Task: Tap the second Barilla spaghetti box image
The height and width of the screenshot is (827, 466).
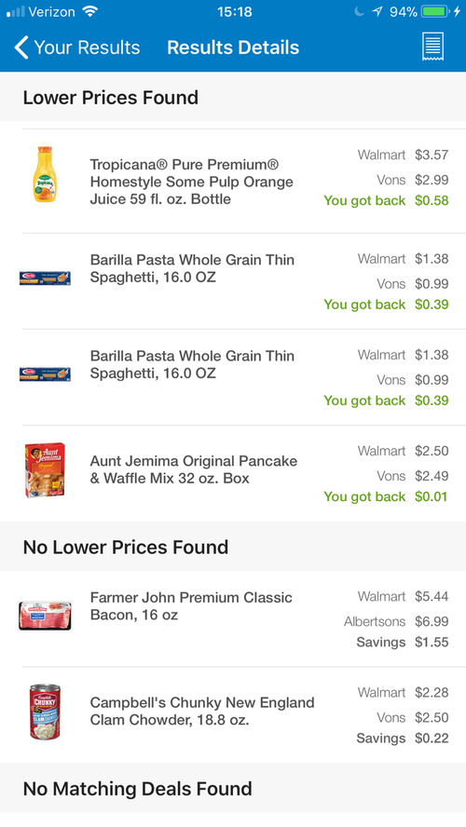Action: point(45,374)
